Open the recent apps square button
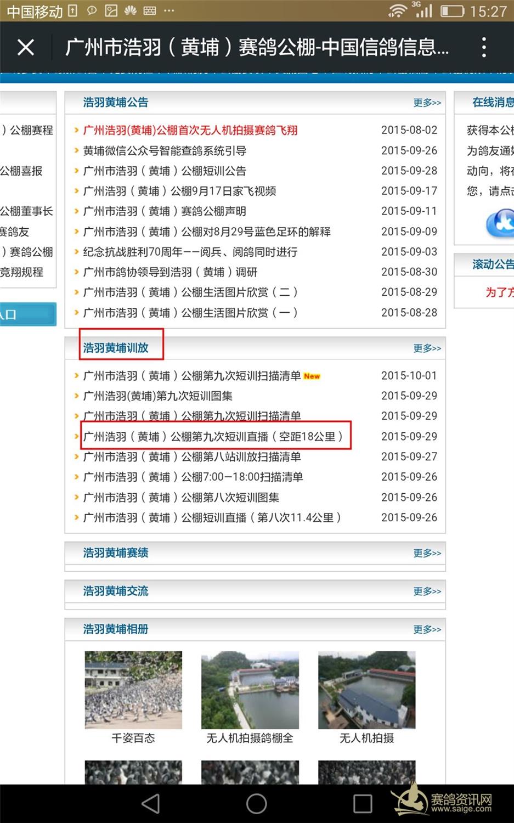514x823 pixels. pyautogui.click(x=363, y=804)
